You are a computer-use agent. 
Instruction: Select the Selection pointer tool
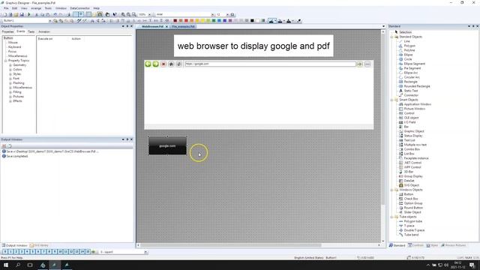pos(405,32)
